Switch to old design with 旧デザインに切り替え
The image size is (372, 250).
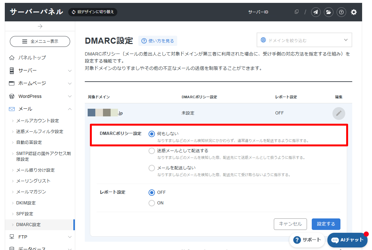point(93,12)
